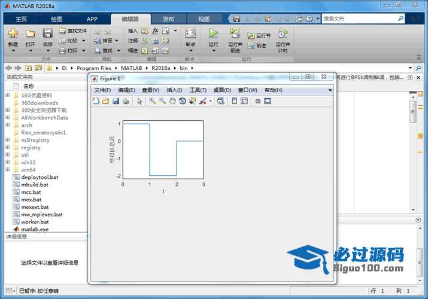Click the up one folder icon
Viewport: 428px width, 299px height.
pyautogui.click(x=28, y=68)
